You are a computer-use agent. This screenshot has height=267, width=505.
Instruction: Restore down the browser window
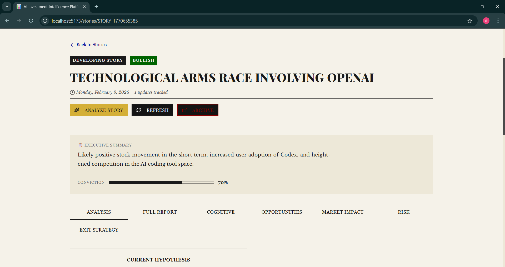pos(482,7)
